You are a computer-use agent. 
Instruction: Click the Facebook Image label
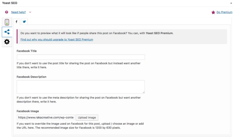[x=28, y=111]
